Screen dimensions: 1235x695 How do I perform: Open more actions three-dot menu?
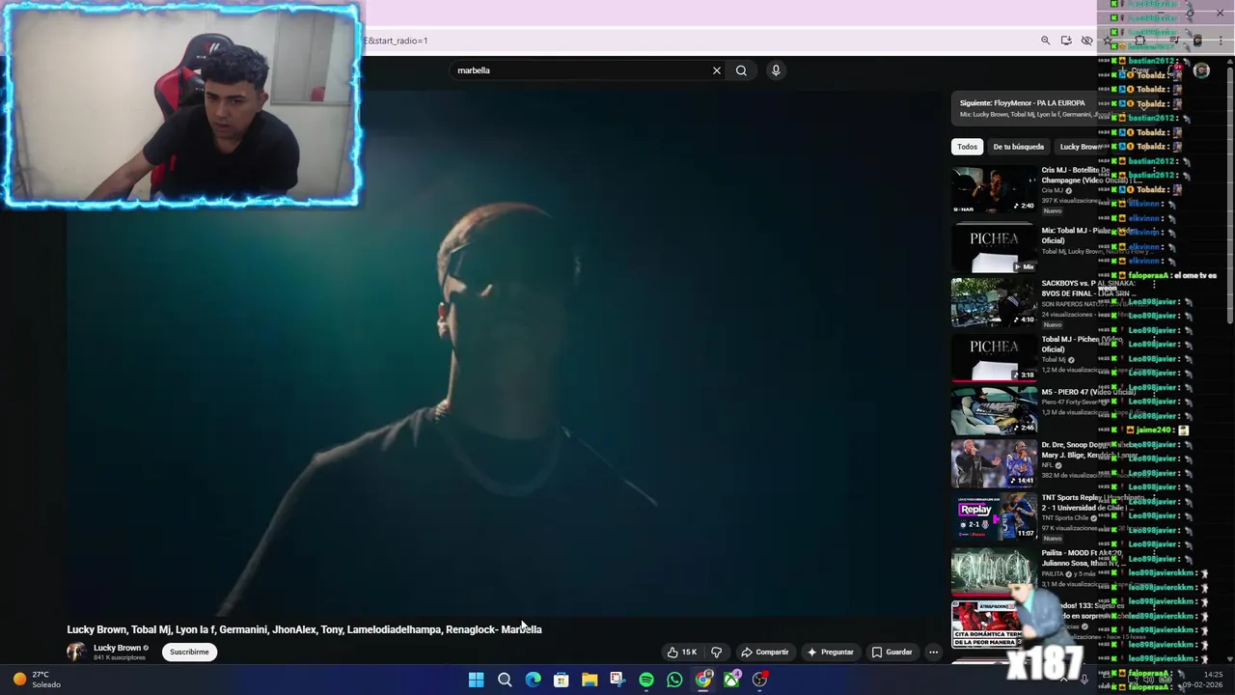(933, 653)
